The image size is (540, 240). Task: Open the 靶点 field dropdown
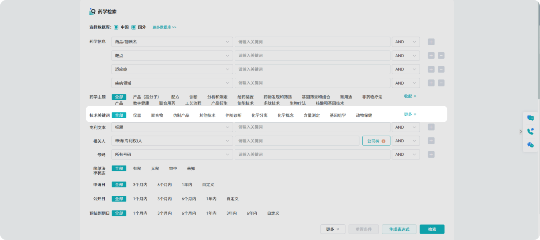(x=172, y=56)
